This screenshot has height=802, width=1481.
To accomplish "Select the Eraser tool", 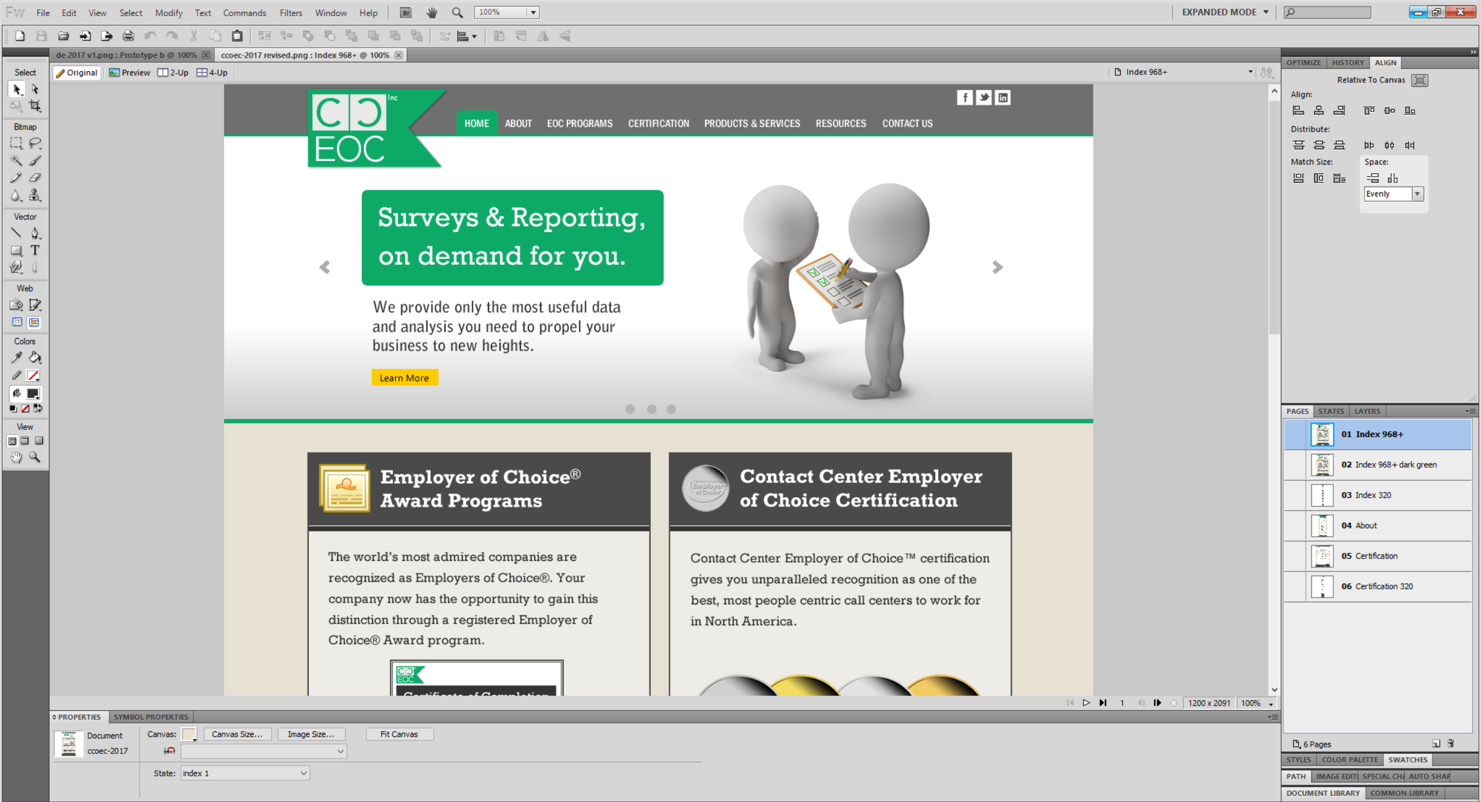I will tap(35, 178).
